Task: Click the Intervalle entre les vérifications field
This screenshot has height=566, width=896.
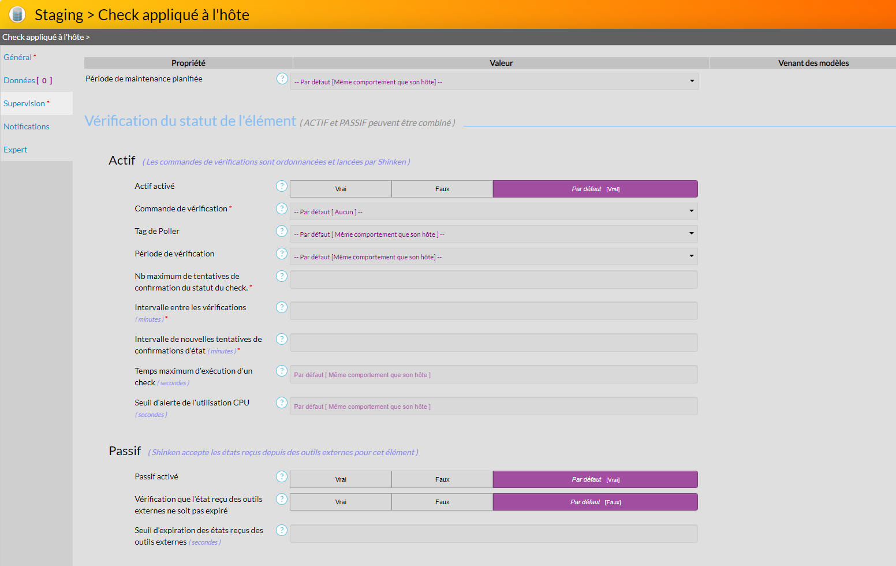Action: (x=494, y=311)
